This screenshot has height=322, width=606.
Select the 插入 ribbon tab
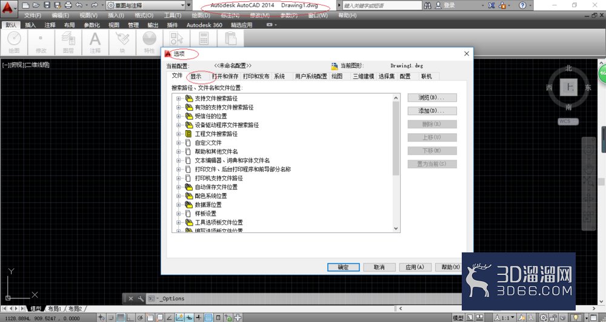point(30,25)
